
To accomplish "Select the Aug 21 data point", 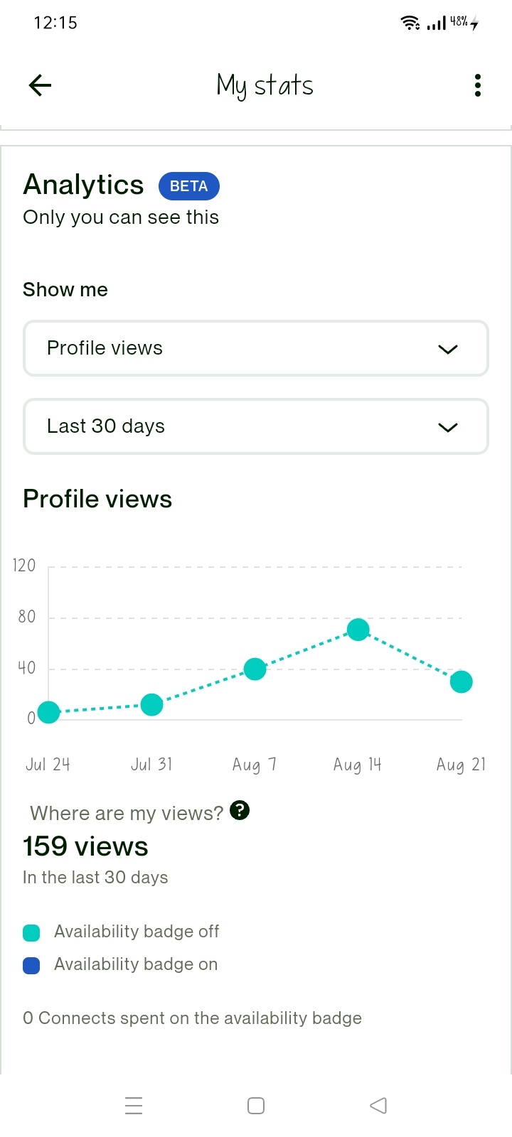I will coord(462,681).
